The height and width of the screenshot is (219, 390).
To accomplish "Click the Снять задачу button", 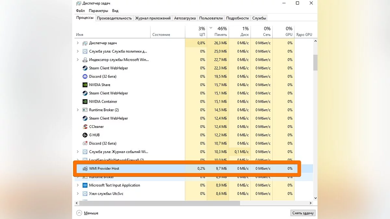I will point(303,213).
